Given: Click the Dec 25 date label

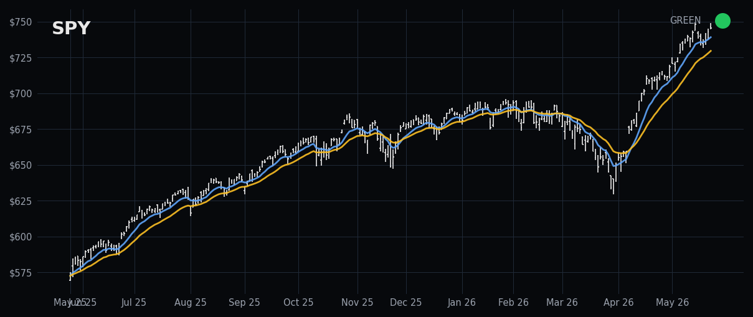Looking at the screenshot, I should (x=406, y=303).
